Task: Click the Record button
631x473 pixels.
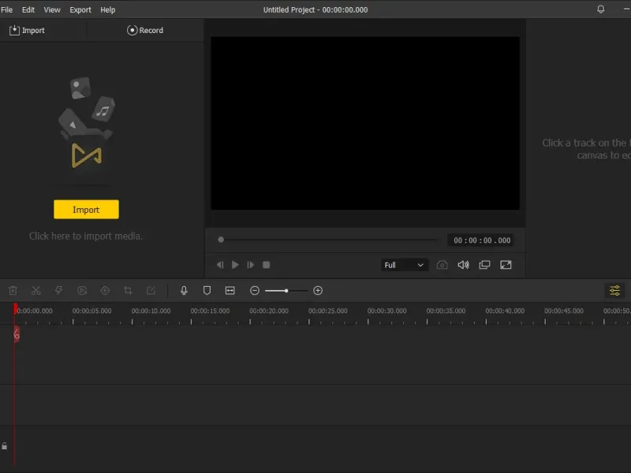Action: pos(145,30)
